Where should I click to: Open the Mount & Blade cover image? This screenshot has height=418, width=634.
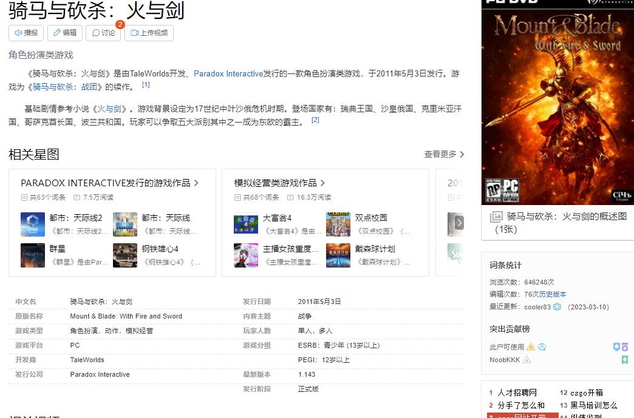tap(557, 103)
